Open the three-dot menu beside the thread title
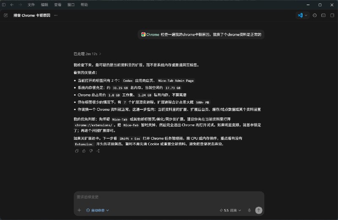Screen dimensions: 338x220 56,15
